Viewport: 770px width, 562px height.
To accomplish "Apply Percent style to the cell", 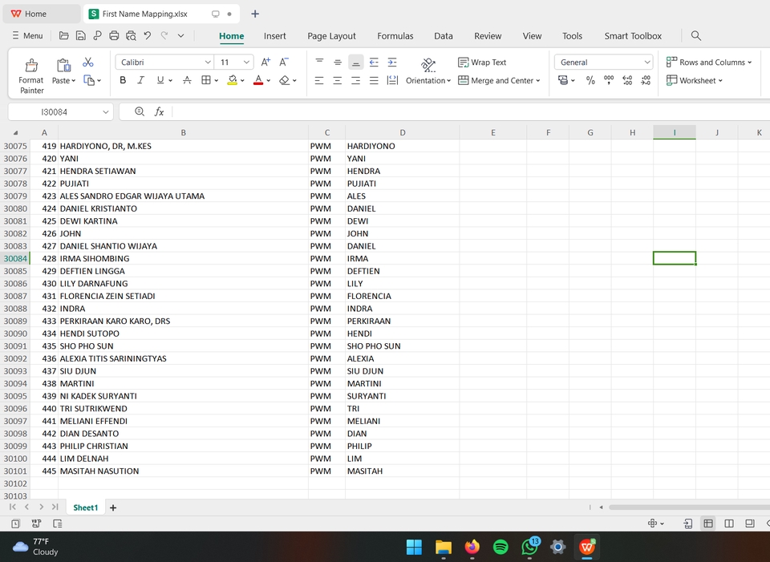I will tap(590, 80).
